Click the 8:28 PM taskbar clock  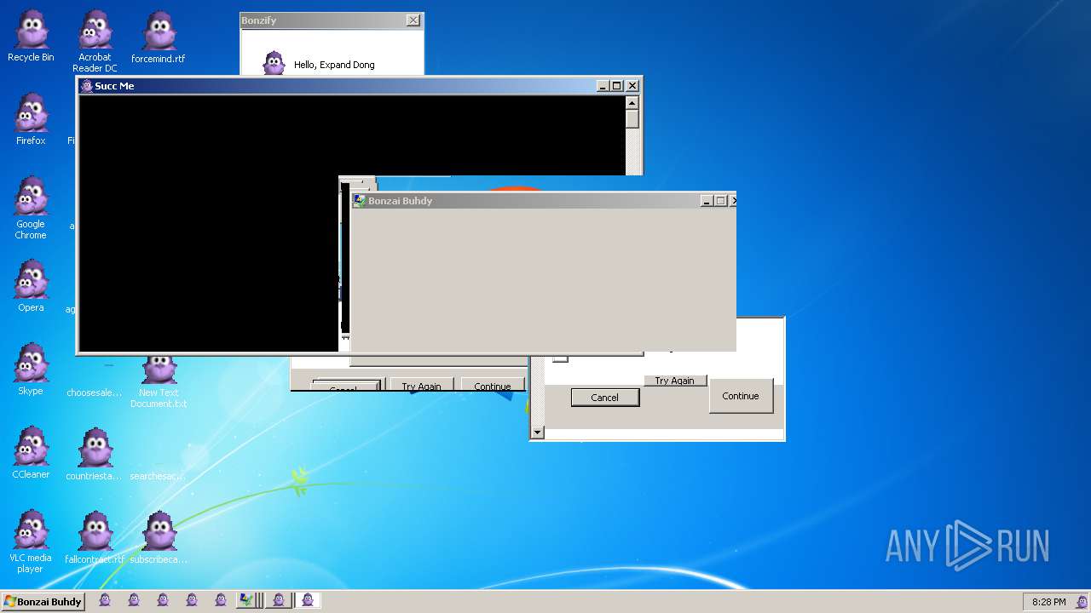pyautogui.click(x=1048, y=602)
